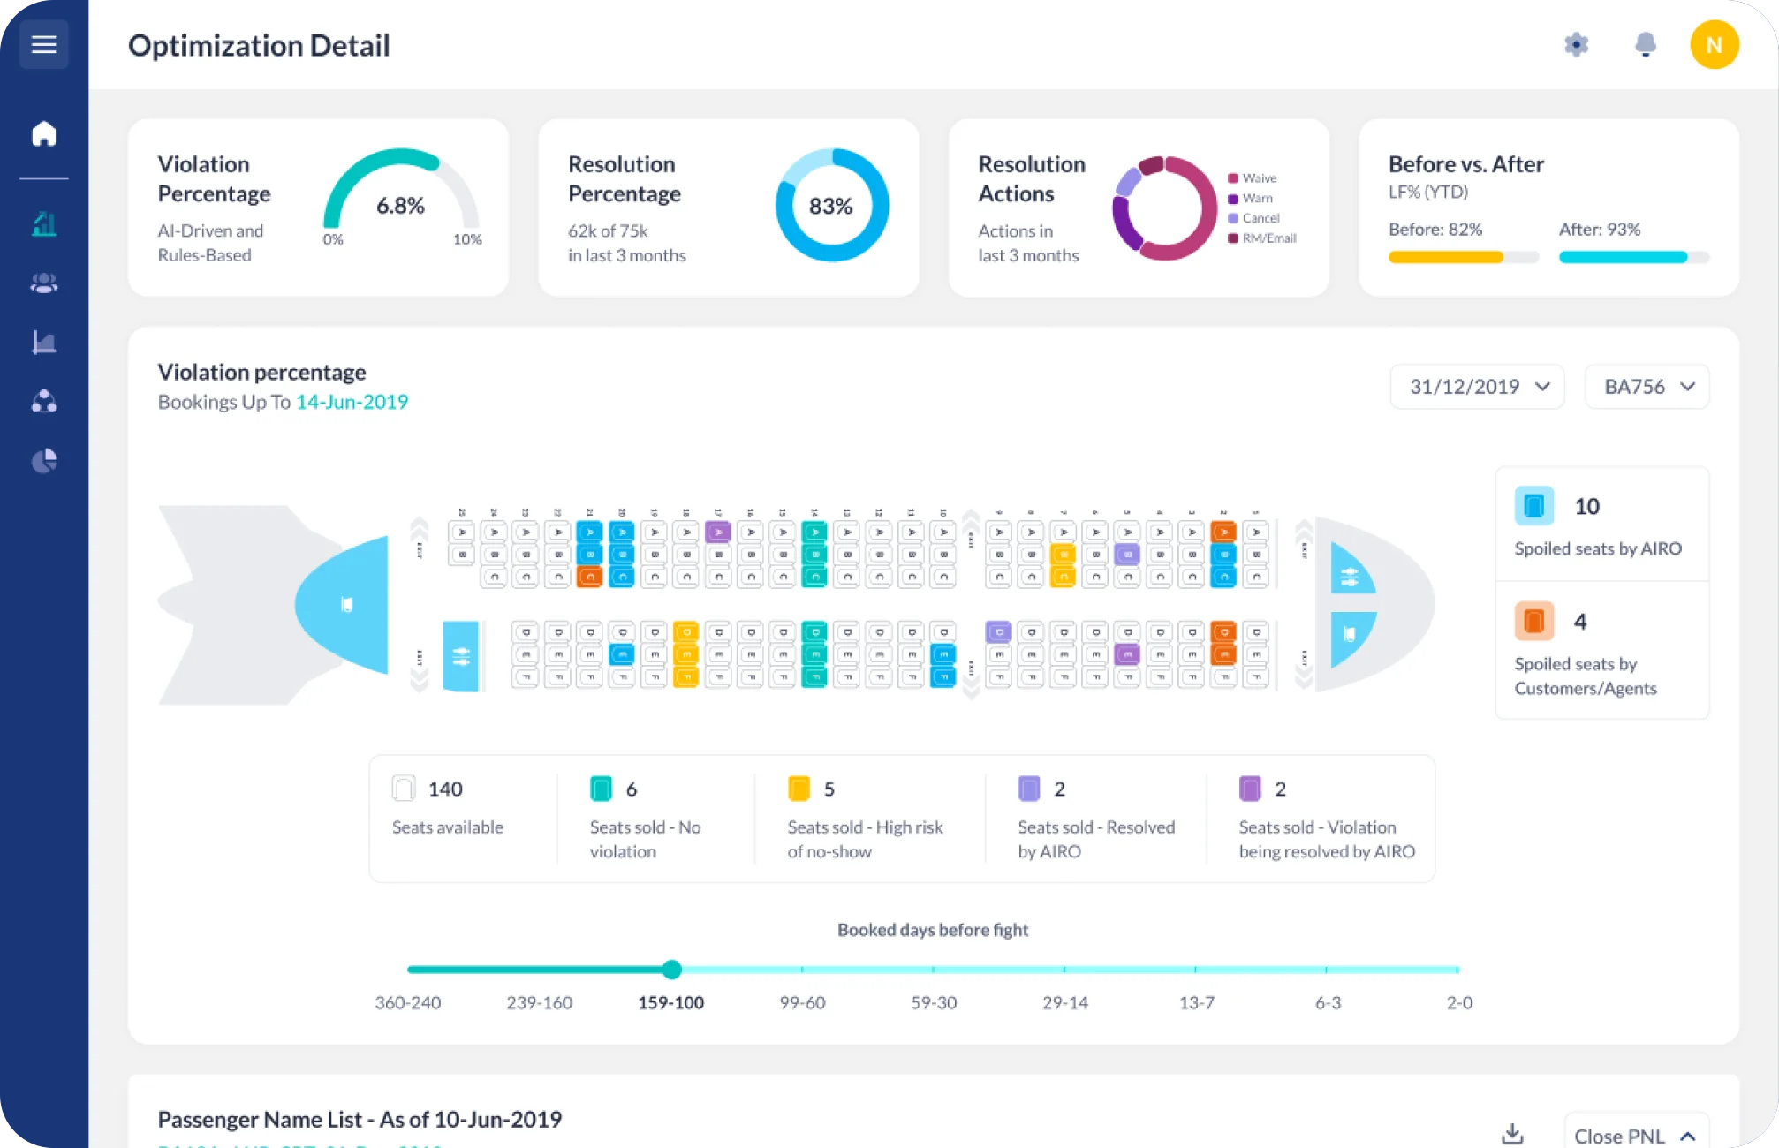This screenshot has width=1779, height=1148.
Task: Click the 6.8% violation gauge
Action: [401, 196]
